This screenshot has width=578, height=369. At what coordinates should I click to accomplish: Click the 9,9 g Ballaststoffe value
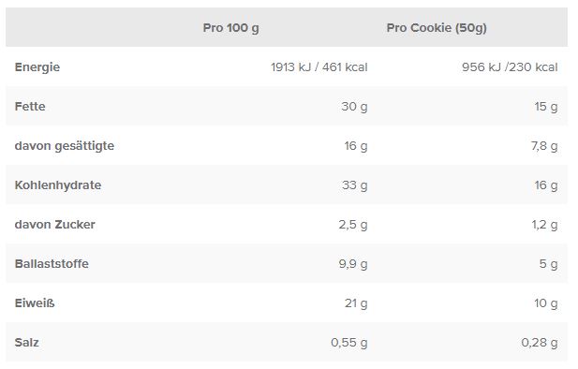point(353,264)
